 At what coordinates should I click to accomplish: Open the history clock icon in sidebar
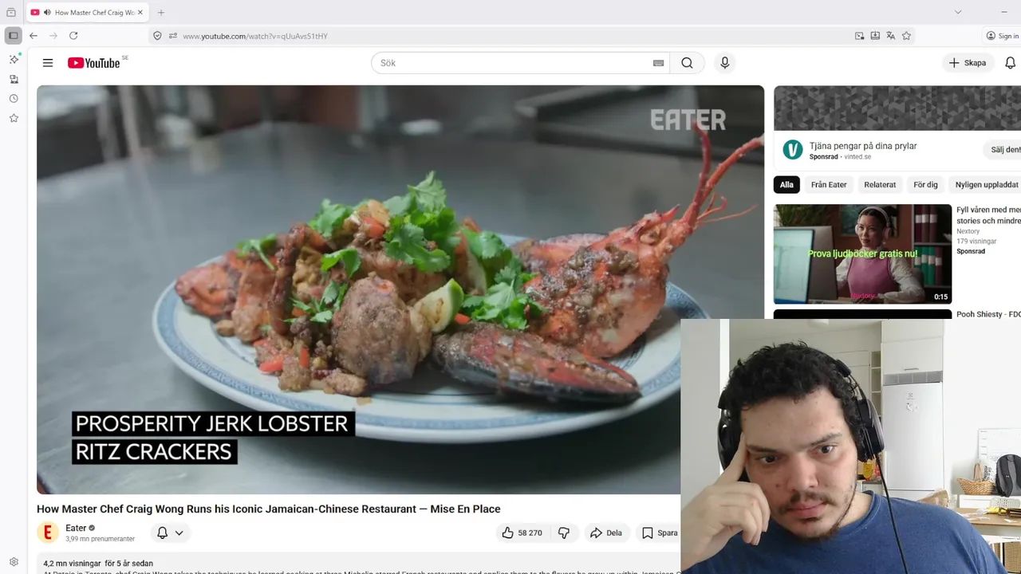pyautogui.click(x=14, y=99)
